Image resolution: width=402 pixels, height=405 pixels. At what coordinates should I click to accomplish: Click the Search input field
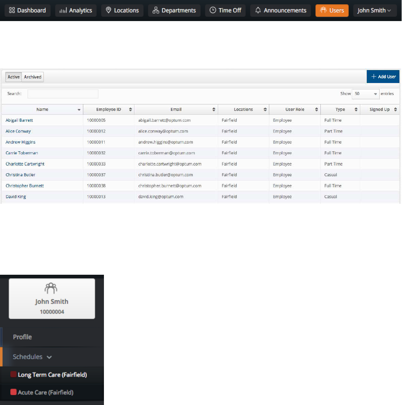(x=63, y=94)
